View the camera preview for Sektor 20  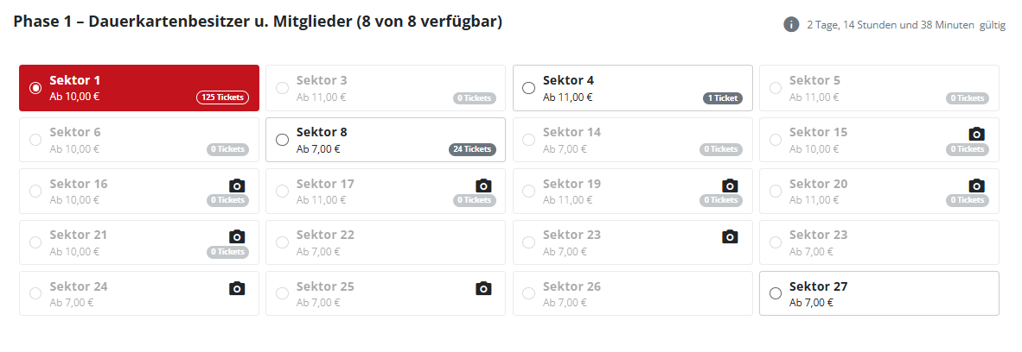pos(975,185)
